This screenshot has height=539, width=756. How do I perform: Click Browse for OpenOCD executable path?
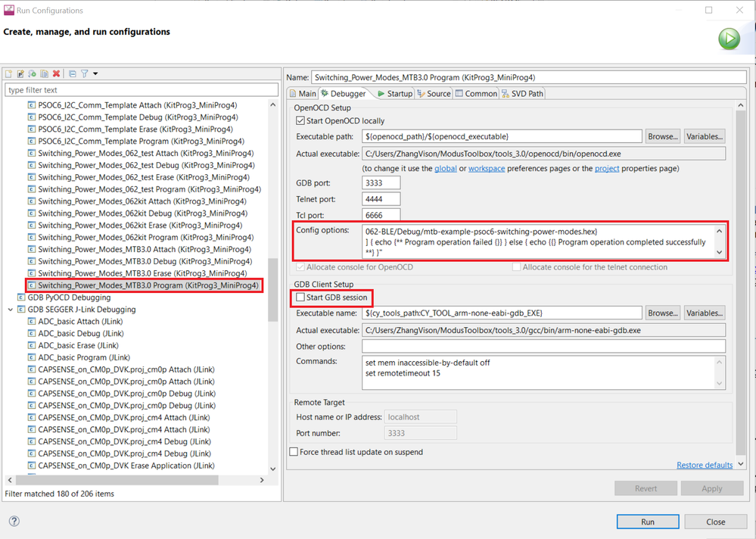[663, 136]
